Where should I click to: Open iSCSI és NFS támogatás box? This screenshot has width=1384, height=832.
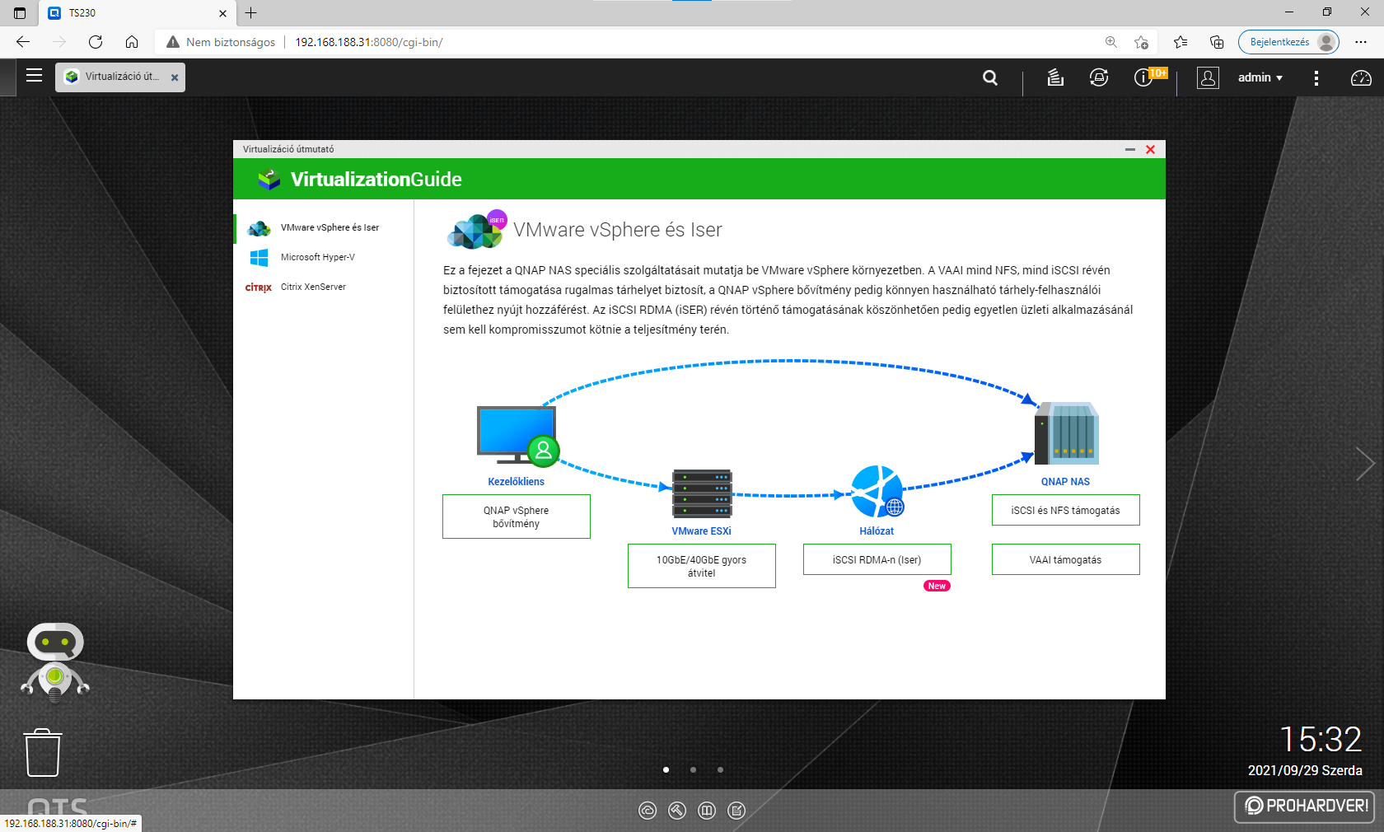click(1066, 510)
